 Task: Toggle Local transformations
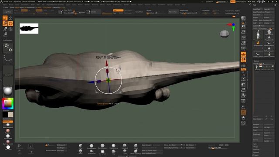(x=243, y=60)
